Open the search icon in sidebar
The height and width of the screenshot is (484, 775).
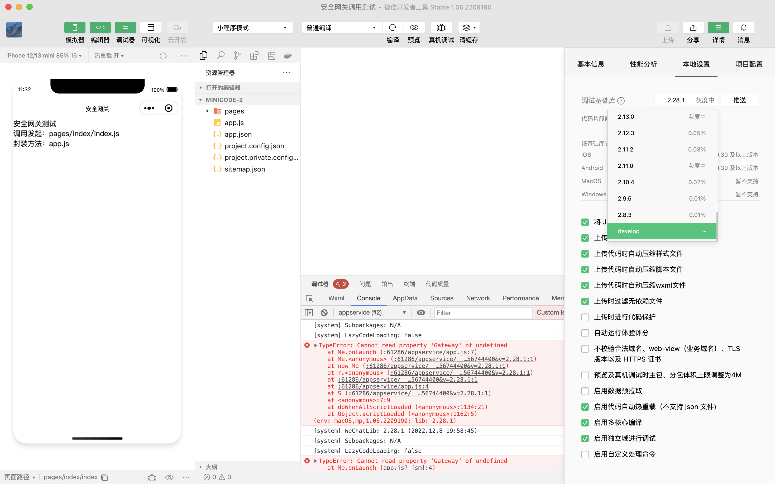pos(221,56)
